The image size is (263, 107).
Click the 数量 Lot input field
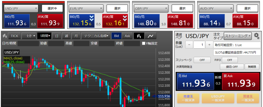199,45
